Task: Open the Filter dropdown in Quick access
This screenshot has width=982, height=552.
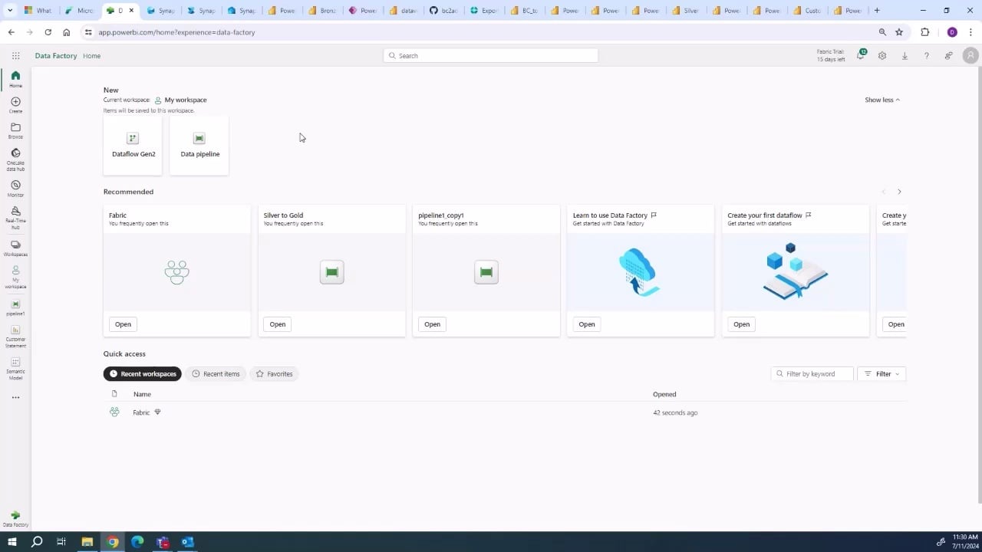Action: pyautogui.click(x=881, y=373)
